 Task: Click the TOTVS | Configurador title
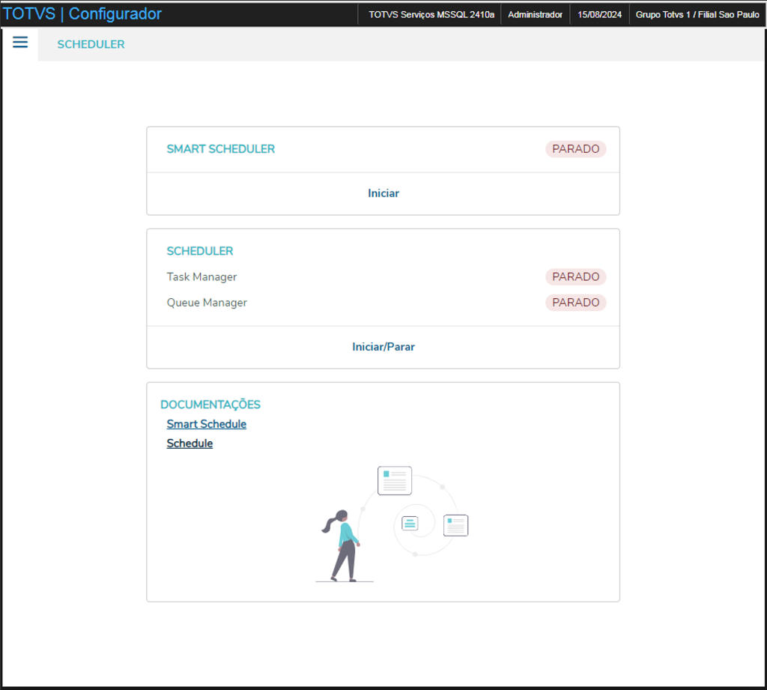[x=82, y=13]
